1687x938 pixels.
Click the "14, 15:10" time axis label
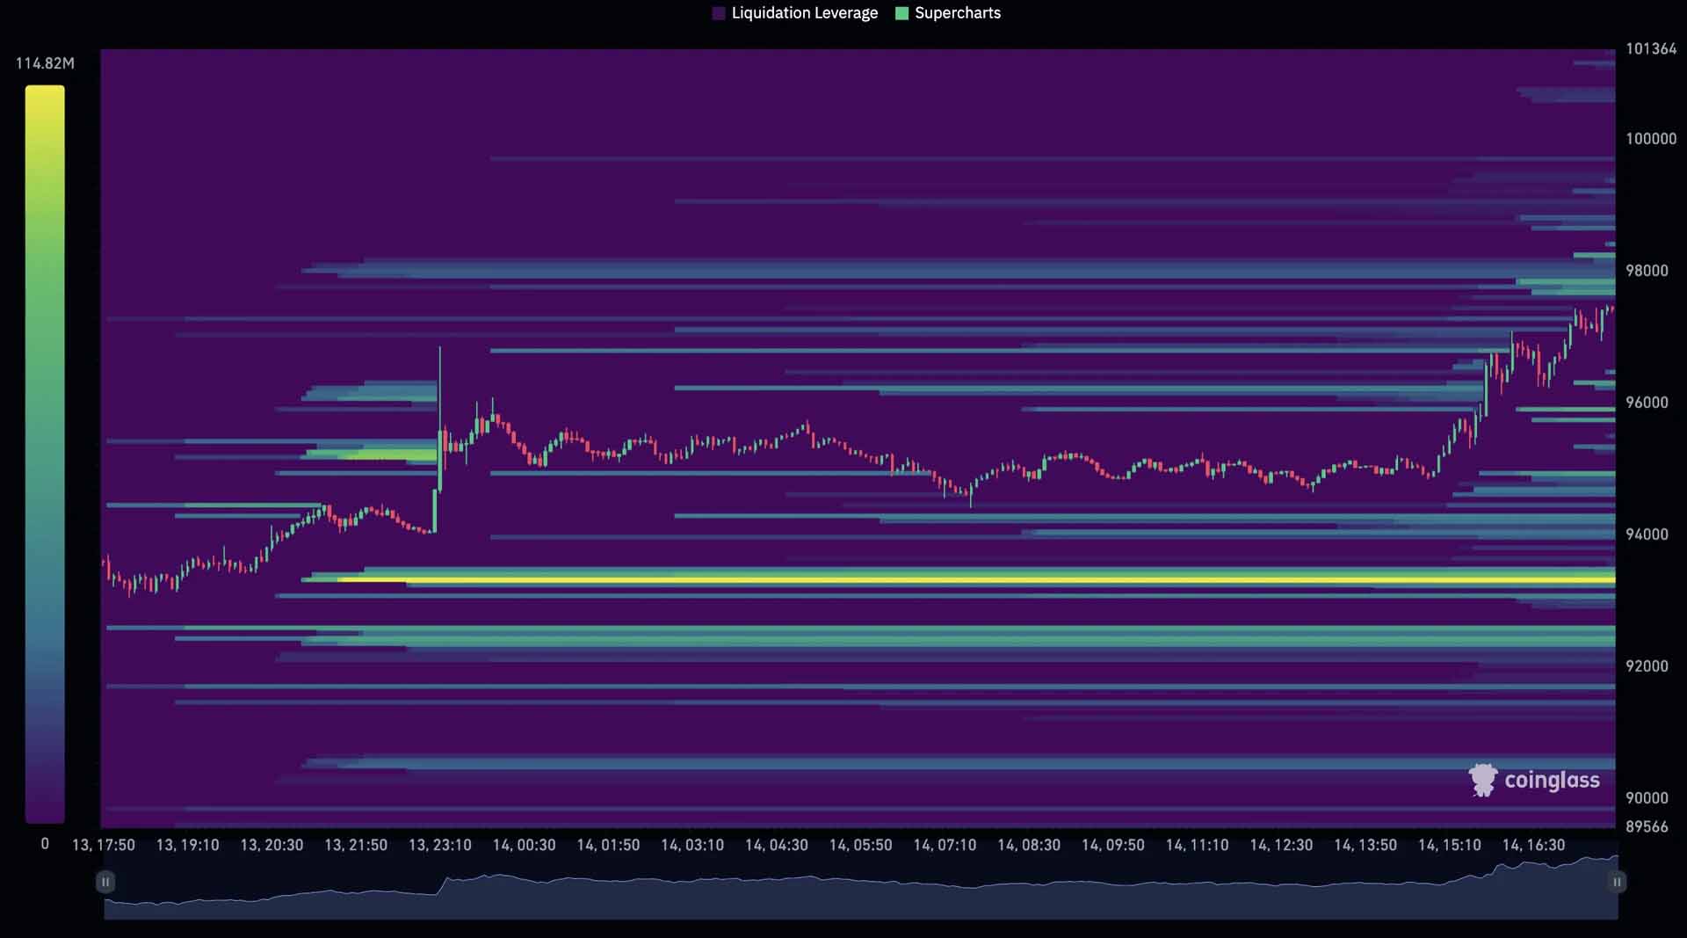(x=1450, y=845)
